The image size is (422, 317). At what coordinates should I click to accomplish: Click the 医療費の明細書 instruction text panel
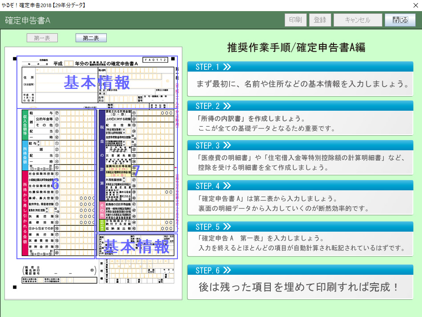click(300, 163)
